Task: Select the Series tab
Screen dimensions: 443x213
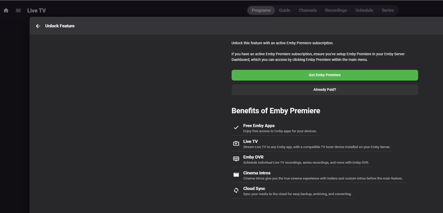Action: [387, 10]
